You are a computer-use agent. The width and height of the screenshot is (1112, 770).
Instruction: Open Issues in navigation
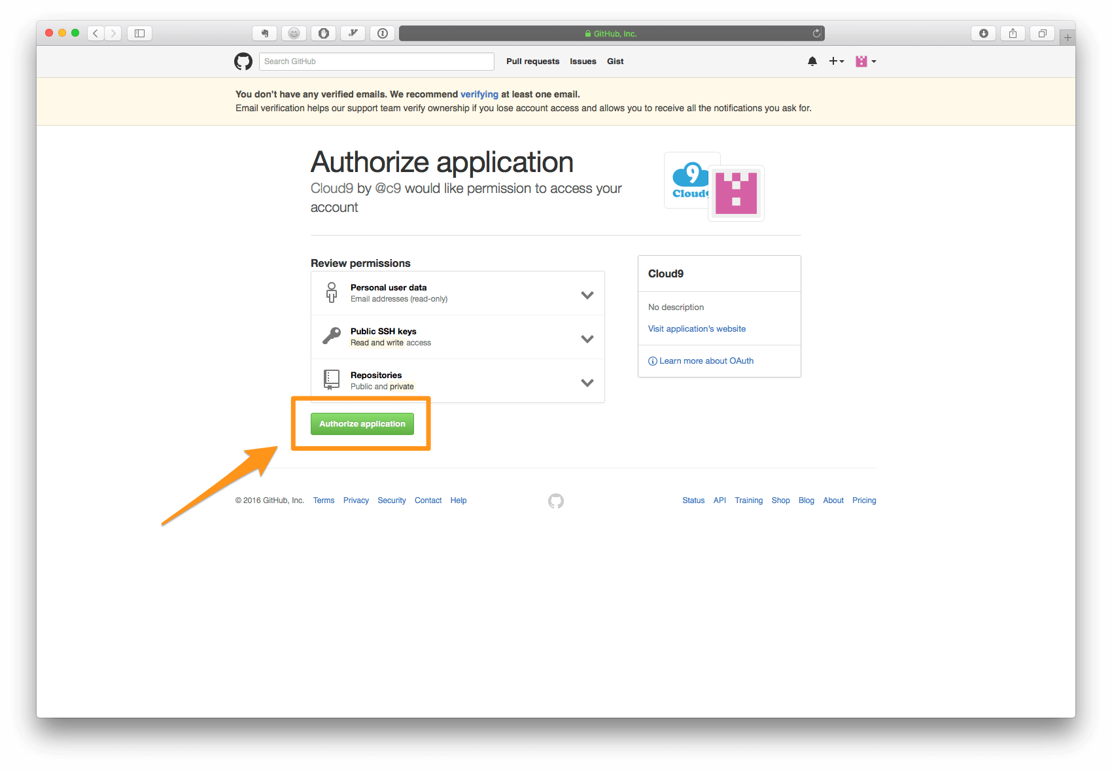tap(583, 61)
